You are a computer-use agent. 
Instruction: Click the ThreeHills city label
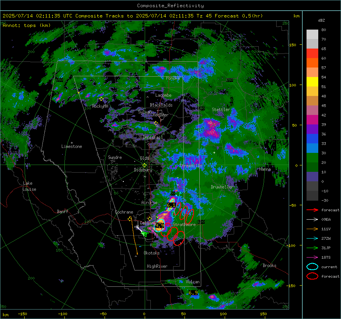(x=191, y=166)
